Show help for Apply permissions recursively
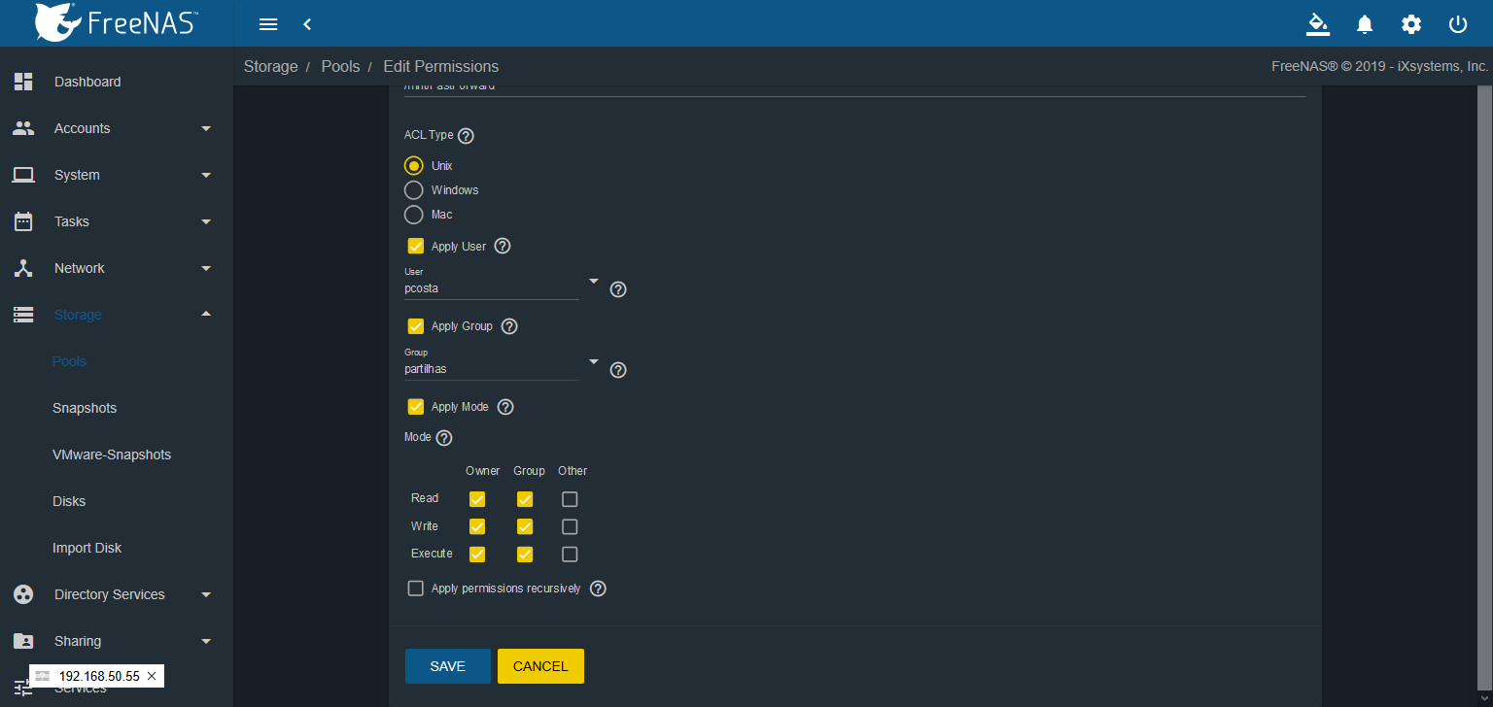This screenshot has width=1493, height=707. pyautogui.click(x=598, y=589)
